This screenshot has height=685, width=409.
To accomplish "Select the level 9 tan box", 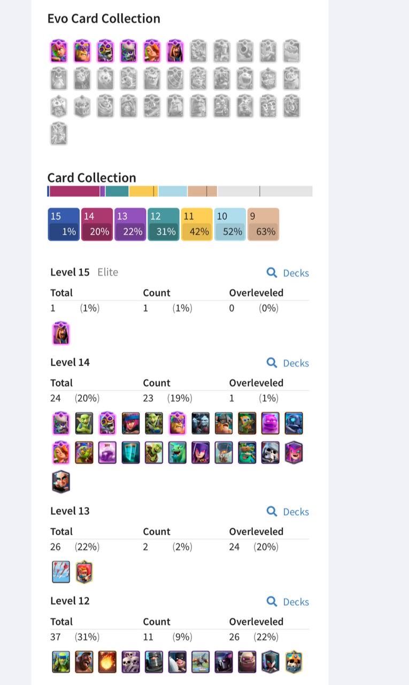I will coord(263,224).
